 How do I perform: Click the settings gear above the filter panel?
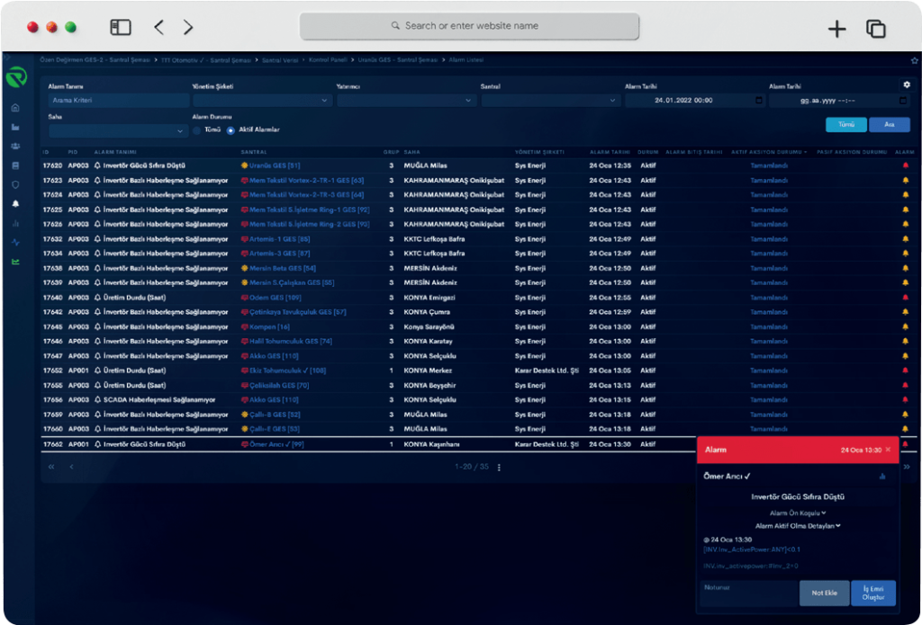[x=907, y=85]
